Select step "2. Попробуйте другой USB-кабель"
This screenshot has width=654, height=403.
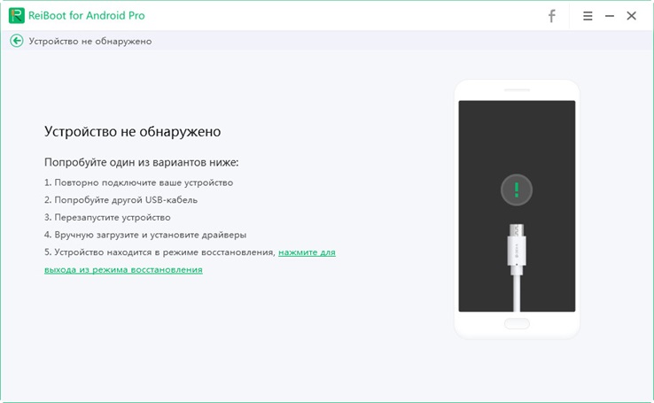121,200
